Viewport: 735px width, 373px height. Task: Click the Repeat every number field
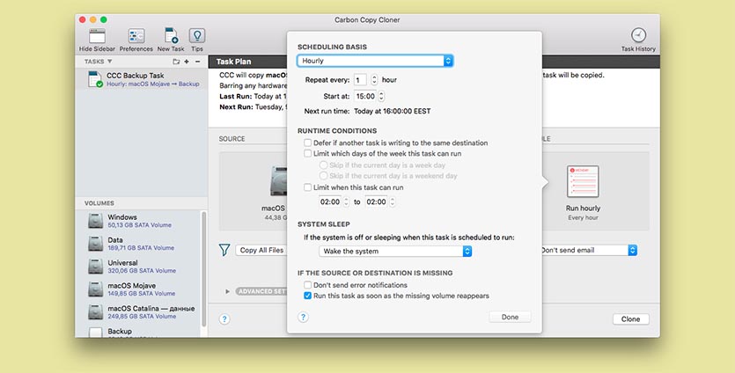361,80
